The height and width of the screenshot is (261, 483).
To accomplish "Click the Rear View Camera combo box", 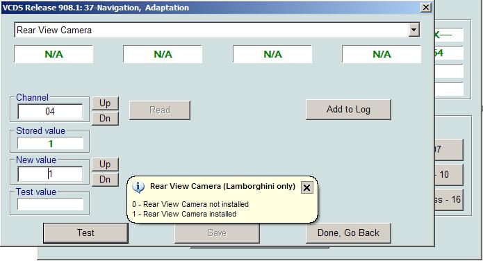I will [217, 30].
